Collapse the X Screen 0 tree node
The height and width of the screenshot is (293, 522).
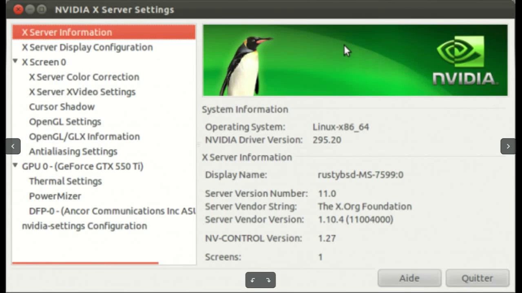[x=15, y=61]
